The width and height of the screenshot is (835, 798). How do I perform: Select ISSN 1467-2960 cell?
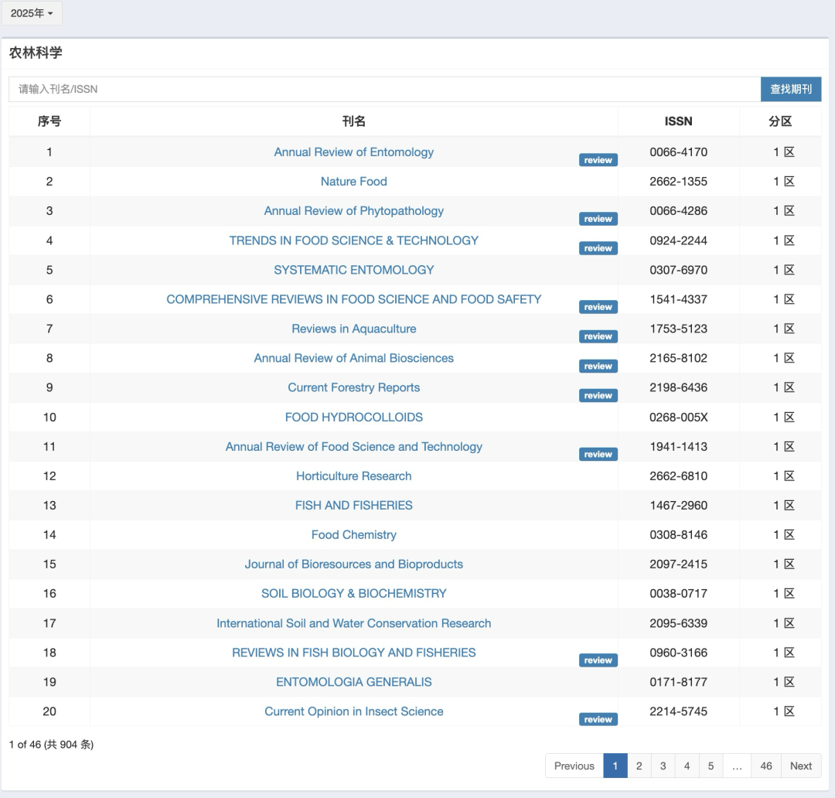tap(679, 506)
